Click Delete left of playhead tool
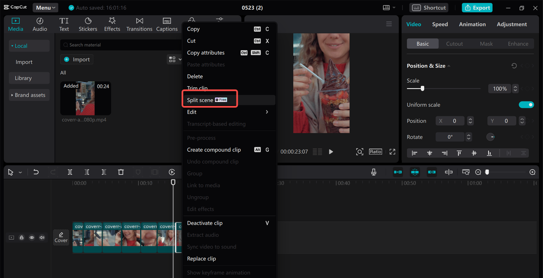Viewport: 543px width, 278px height. (87, 172)
